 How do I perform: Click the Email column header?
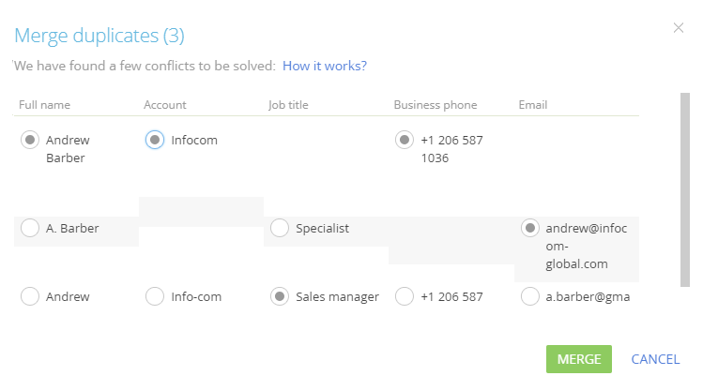click(x=533, y=105)
